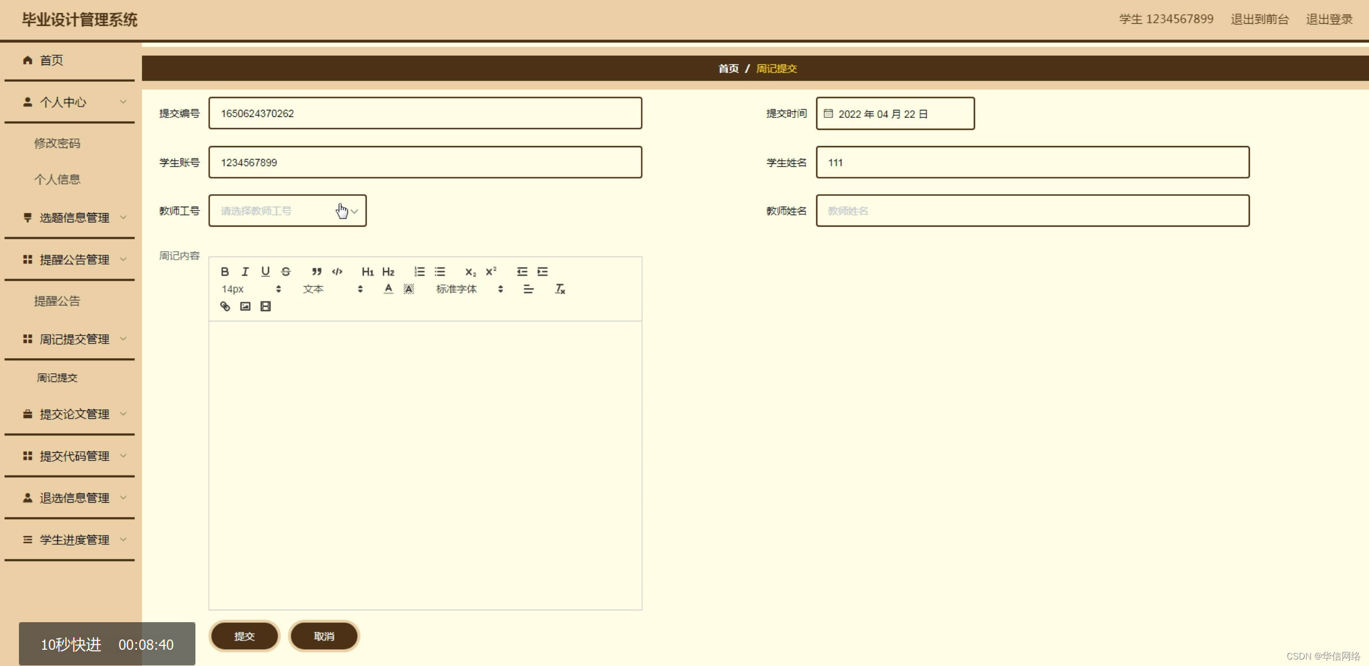Click the insert link icon
Screen dimensions: 1369x666
[x=225, y=306]
